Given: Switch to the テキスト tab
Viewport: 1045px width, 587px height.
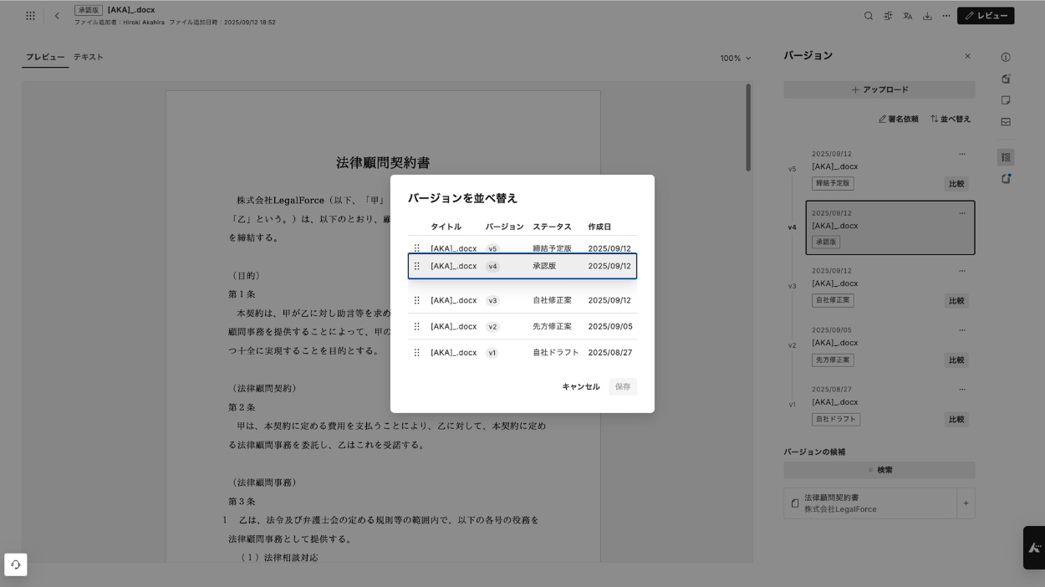Looking at the screenshot, I should [x=88, y=57].
